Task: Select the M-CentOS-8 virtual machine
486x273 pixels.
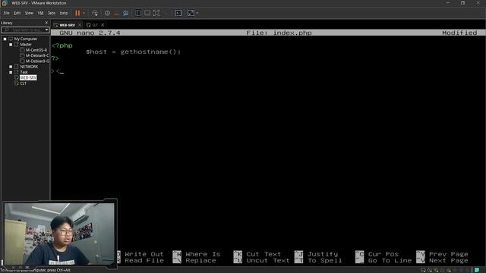Action: pyautogui.click(x=36, y=50)
